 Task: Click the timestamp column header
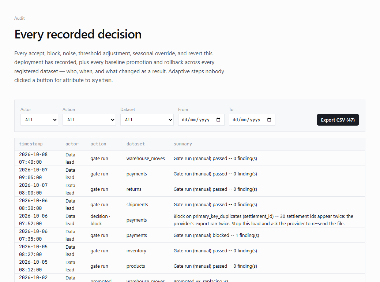click(x=31, y=144)
